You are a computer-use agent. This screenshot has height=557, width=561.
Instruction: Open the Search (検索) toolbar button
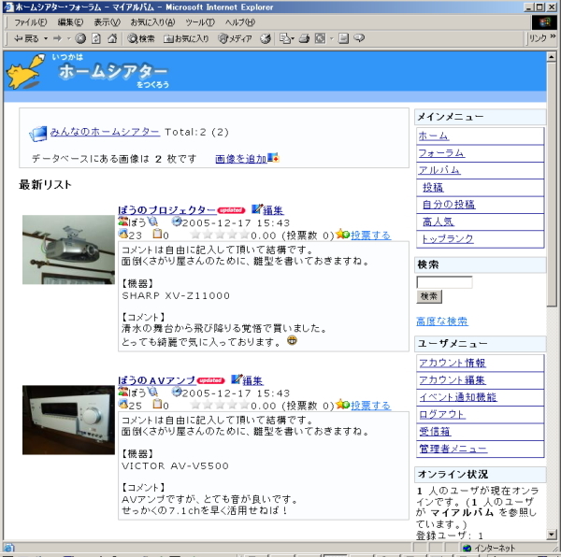point(141,38)
